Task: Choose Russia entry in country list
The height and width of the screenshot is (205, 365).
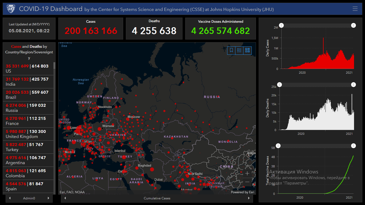Action: click(27, 108)
